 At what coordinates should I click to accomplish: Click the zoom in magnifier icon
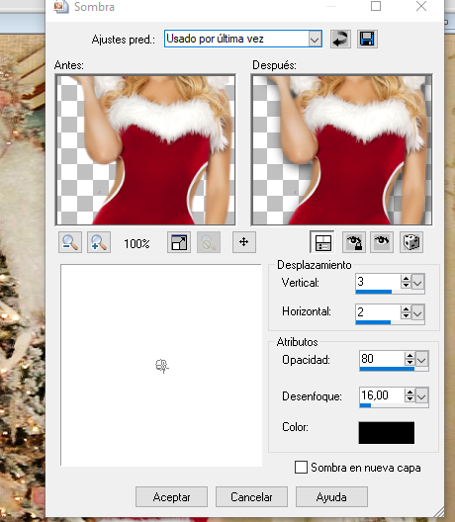point(99,242)
